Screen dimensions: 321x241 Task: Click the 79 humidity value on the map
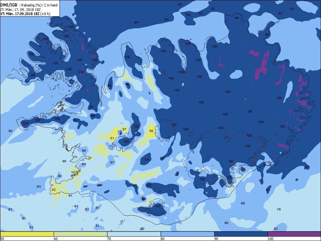(x=279, y=209)
